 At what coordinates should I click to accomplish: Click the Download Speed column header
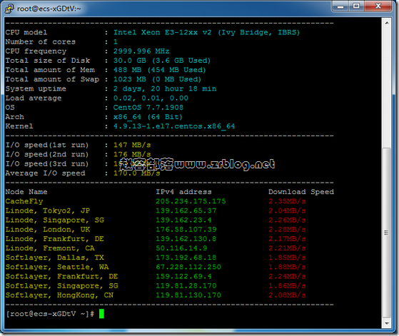(x=301, y=192)
